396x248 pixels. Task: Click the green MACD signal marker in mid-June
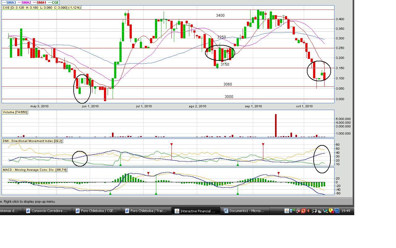tap(110, 193)
